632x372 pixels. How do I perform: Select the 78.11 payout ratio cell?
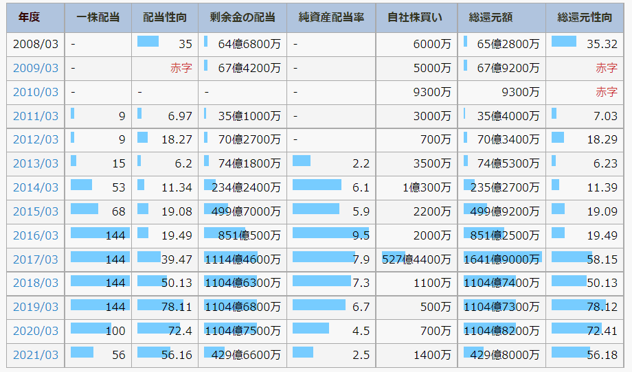pos(165,307)
